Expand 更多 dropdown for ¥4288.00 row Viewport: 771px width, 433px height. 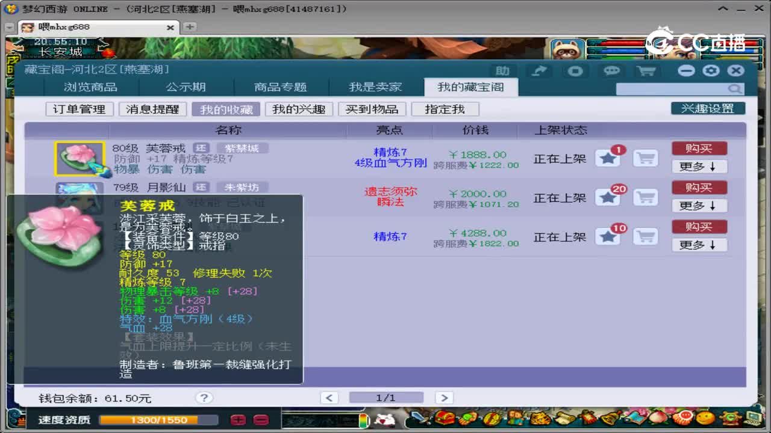pos(699,245)
